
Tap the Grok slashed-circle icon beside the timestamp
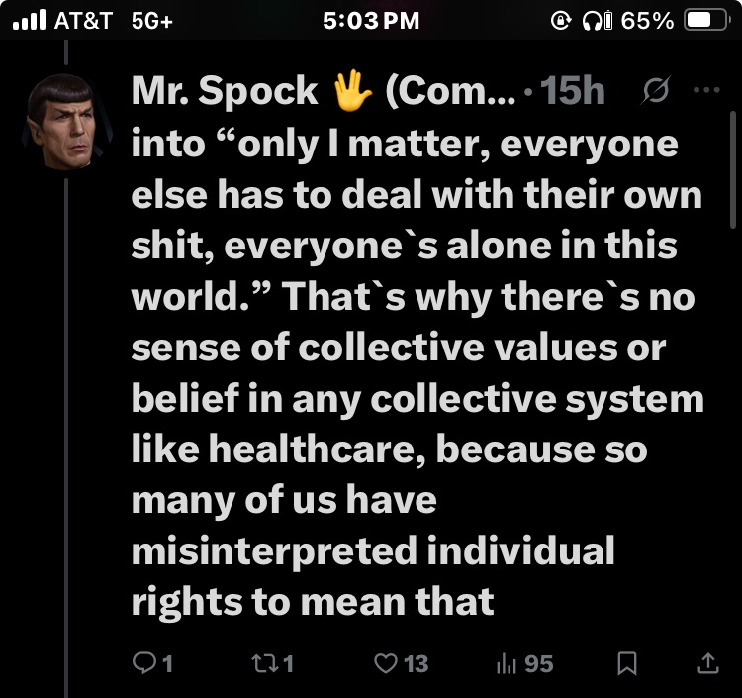coord(654,91)
